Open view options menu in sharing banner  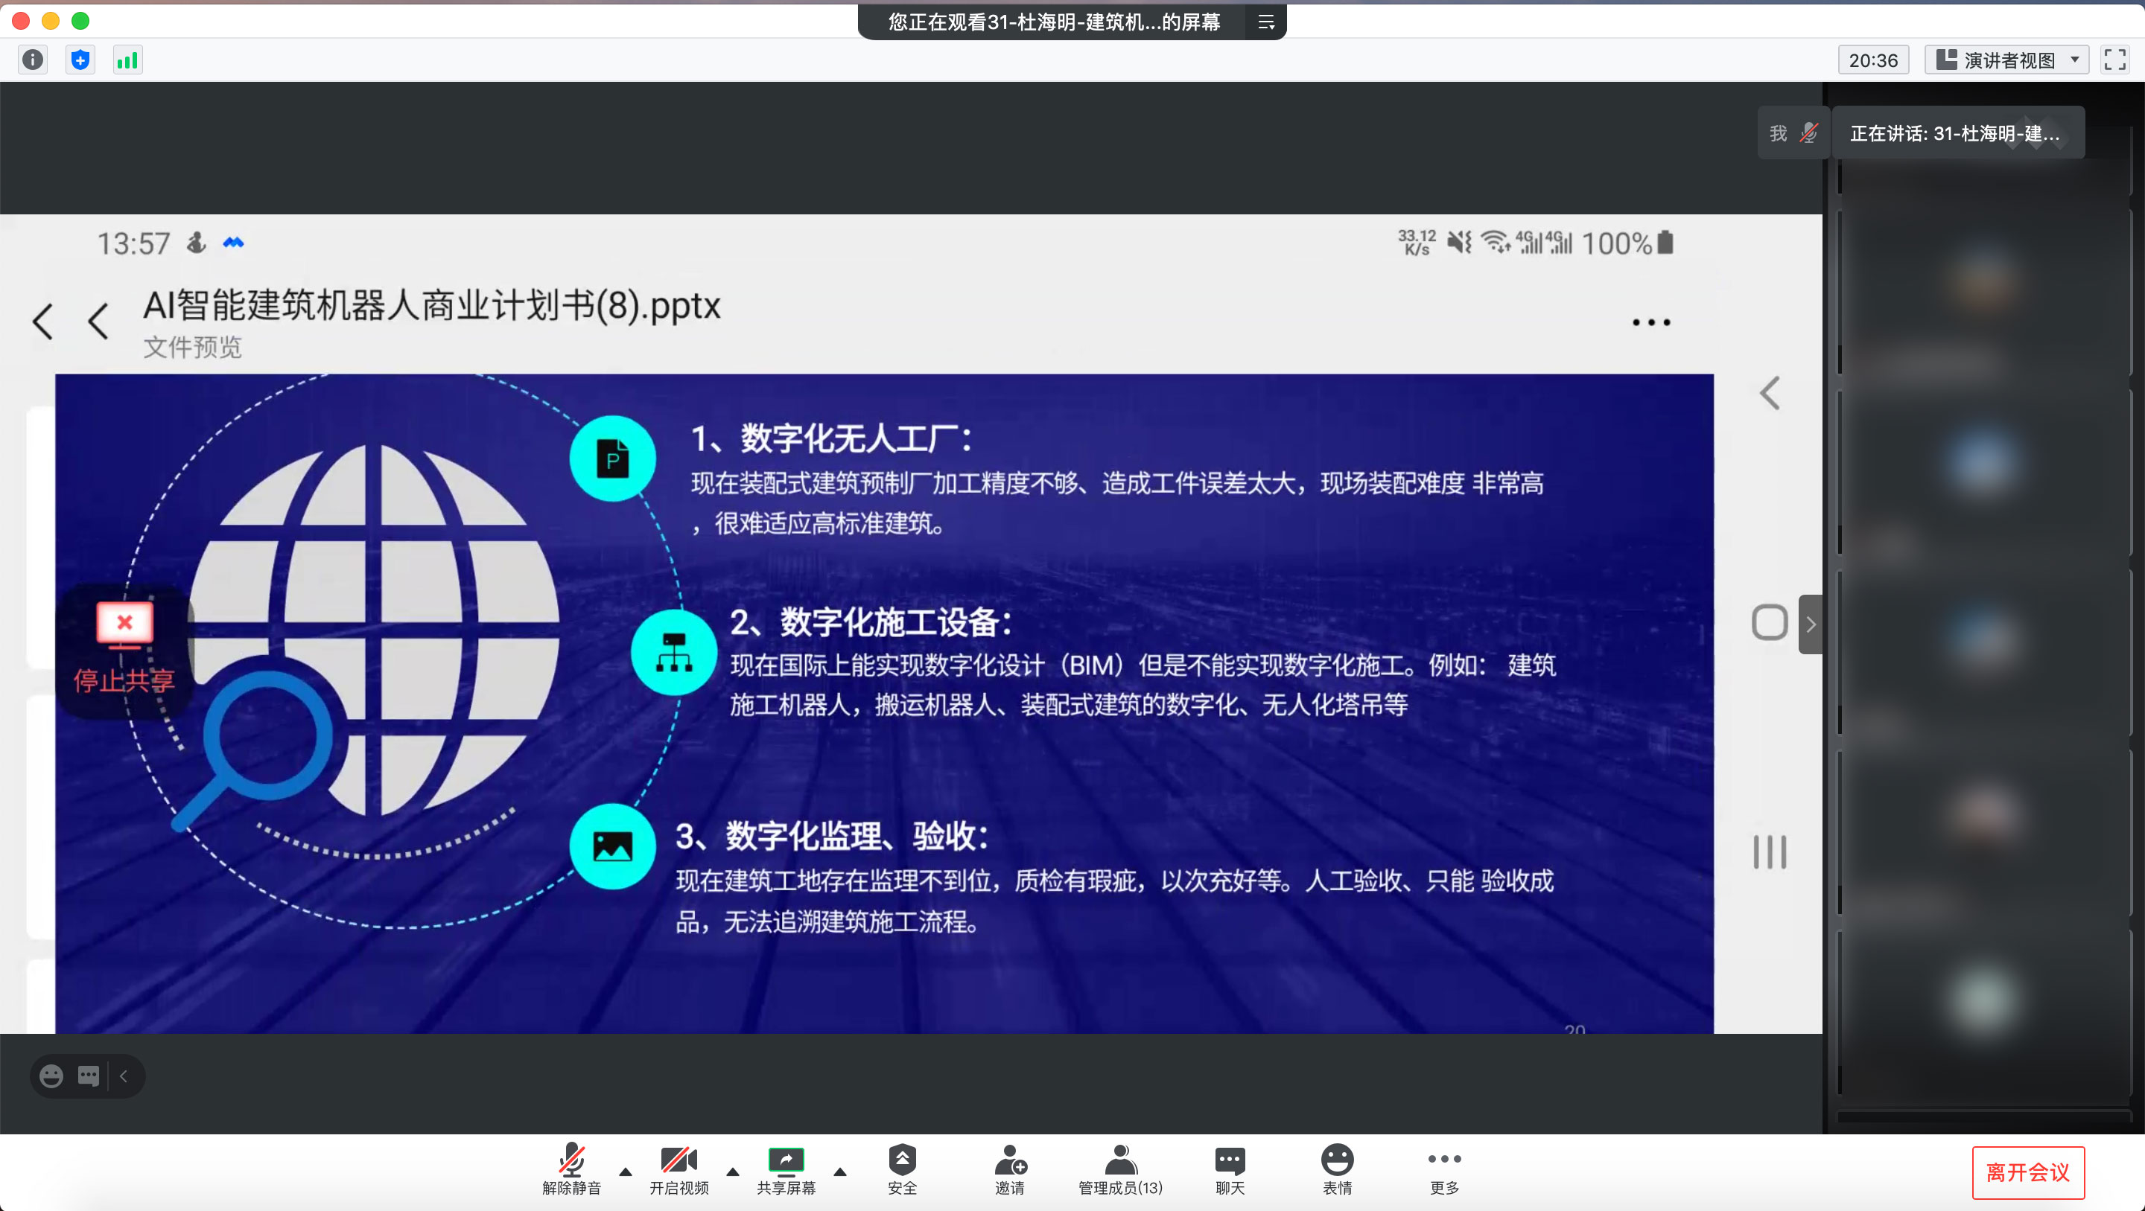click(1265, 22)
